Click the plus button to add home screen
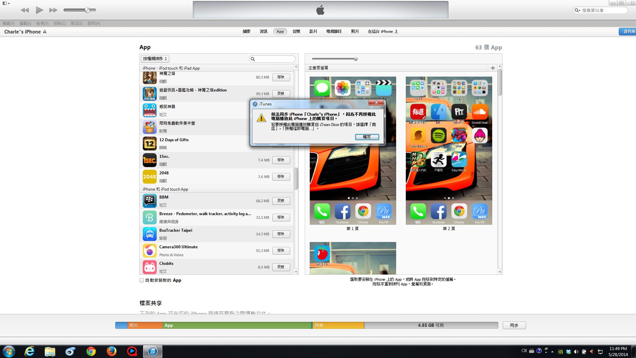The width and height of the screenshot is (636, 358). (493, 68)
